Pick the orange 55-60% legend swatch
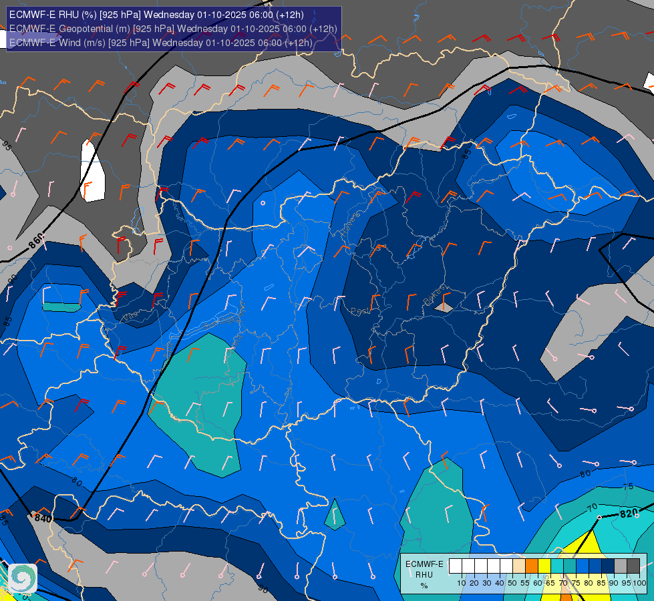Viewport: 654px width, 601px height. 532,566
